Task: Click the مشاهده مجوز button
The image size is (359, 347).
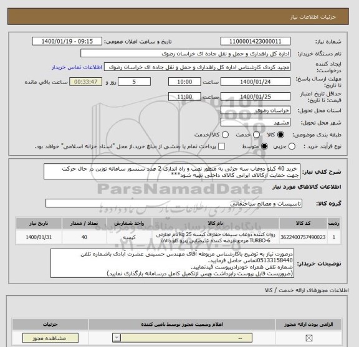Action: (x=50, y=338)
